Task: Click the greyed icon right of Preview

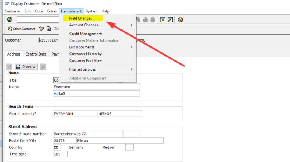Action: [43, 67]
